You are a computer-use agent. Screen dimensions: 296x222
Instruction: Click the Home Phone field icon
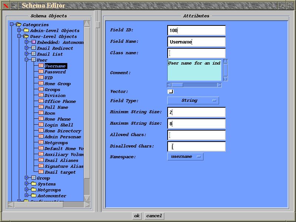pyautogui.click(x=41, y=118)
